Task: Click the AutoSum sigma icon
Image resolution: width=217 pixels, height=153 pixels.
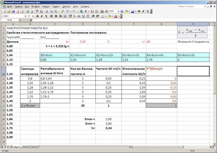Action: point(86,12)
